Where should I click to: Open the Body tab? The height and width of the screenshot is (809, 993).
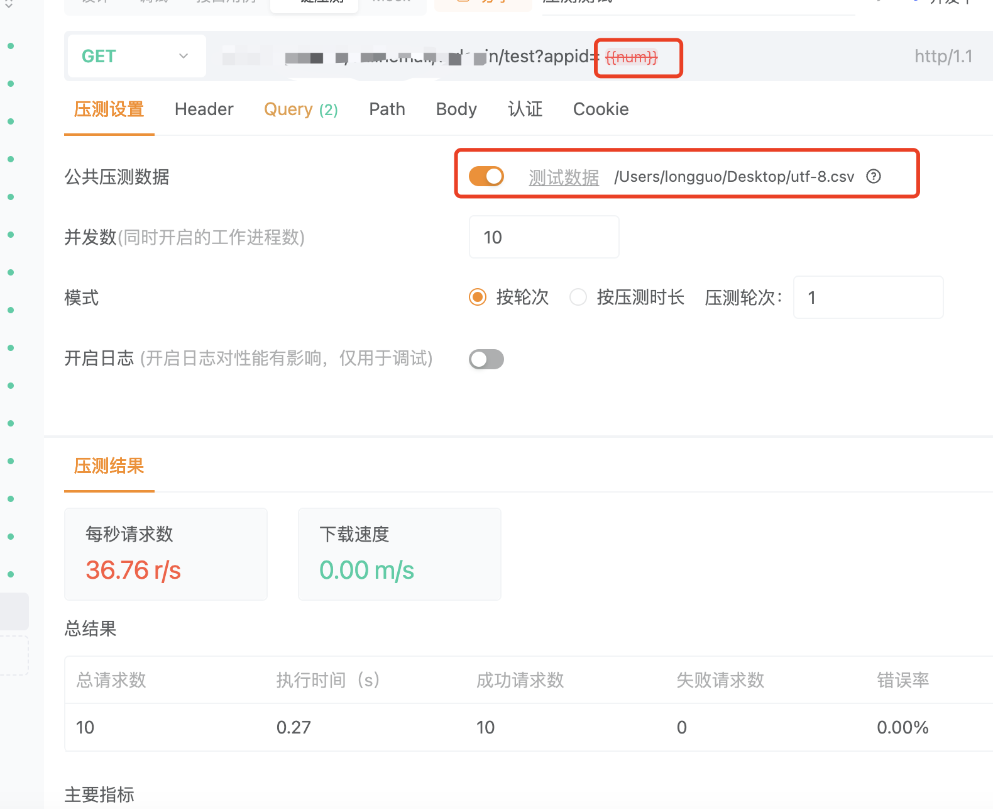point(456,109)
